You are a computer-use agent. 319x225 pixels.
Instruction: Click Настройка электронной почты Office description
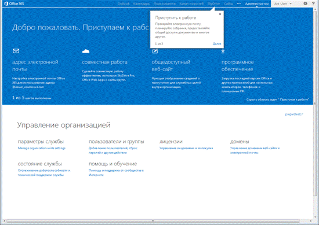pyautogui.click(x=38, y=83)
